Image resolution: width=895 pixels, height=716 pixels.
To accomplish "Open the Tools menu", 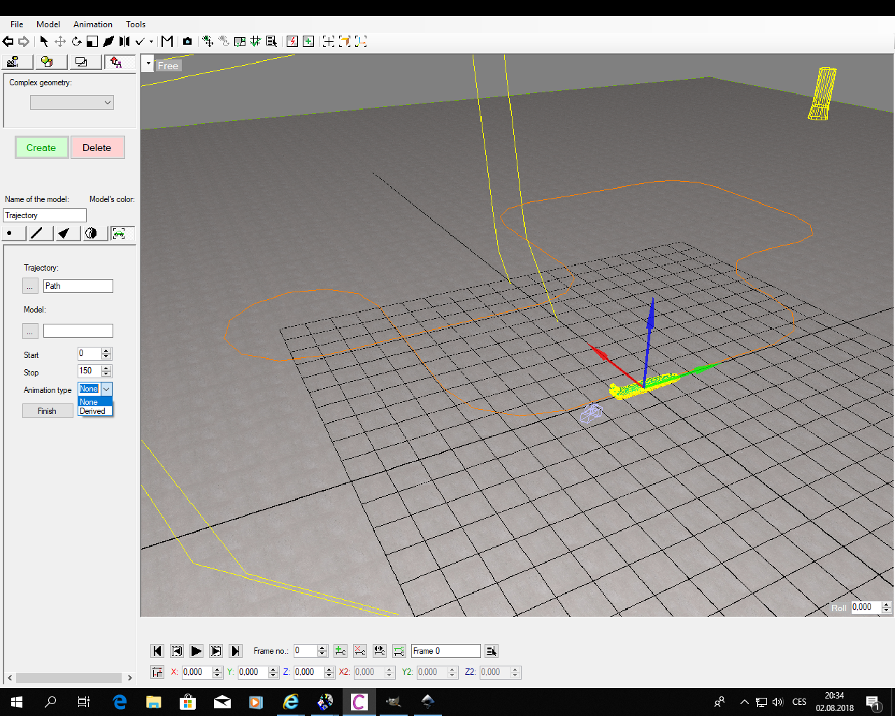I will 136,24.
